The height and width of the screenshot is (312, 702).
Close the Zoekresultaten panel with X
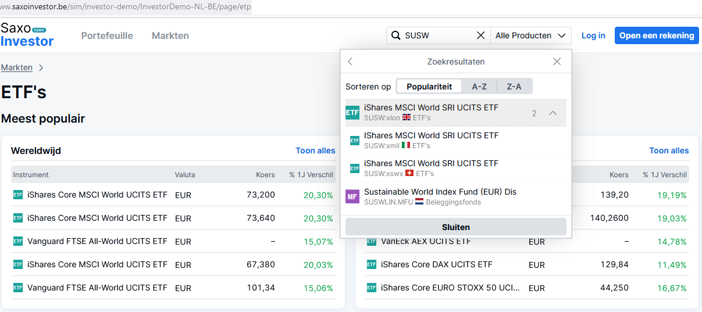[x=557, y=62]
